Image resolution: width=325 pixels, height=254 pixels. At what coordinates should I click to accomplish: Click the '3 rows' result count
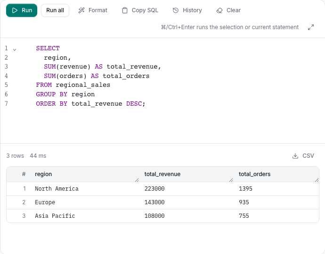click(15, 156)
